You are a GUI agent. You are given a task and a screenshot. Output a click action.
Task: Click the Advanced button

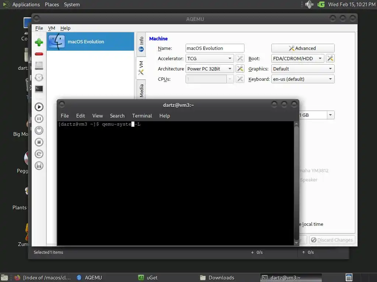tap(303, 48)
